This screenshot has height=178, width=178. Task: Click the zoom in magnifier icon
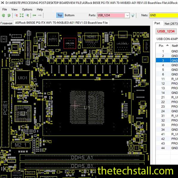[16, 15]
